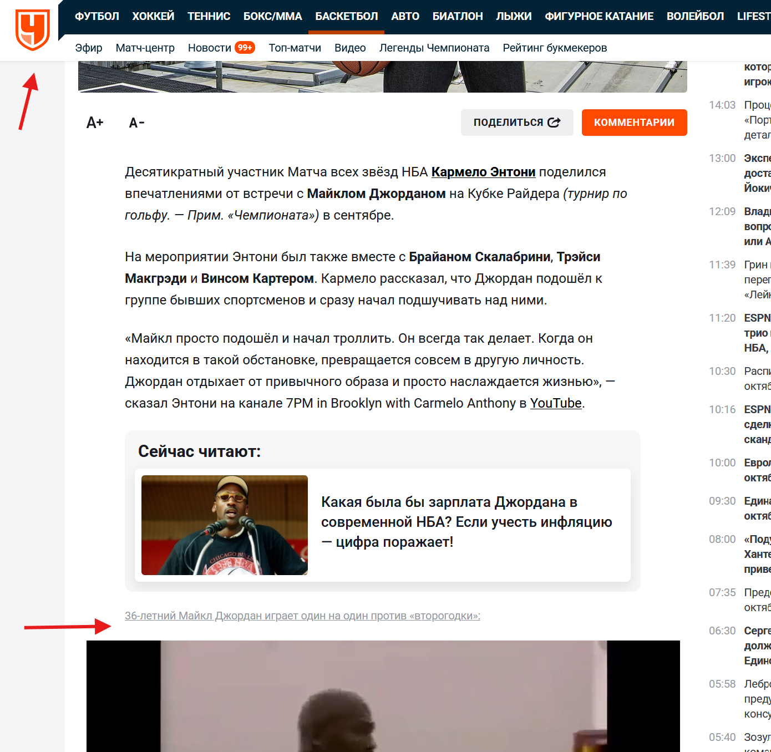Open Jordan thumbnail in Сейчас читают block
Viewport: 771px width, 752px height.
coord(225,525)
